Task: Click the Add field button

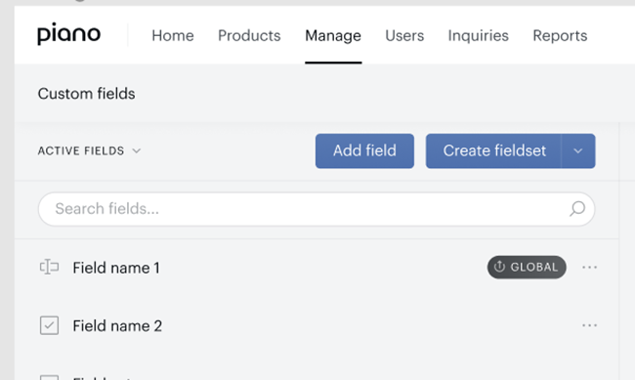Action: (x=364, y=151)
